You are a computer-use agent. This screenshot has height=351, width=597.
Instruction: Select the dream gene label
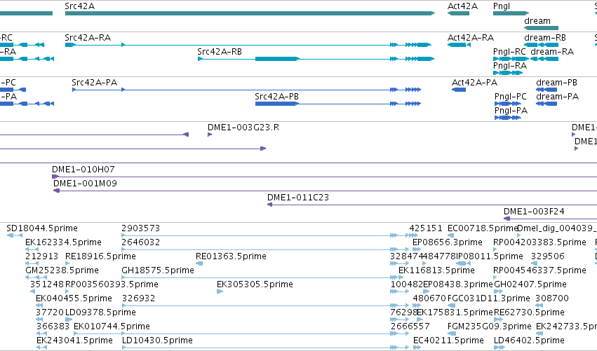point(537,20)
